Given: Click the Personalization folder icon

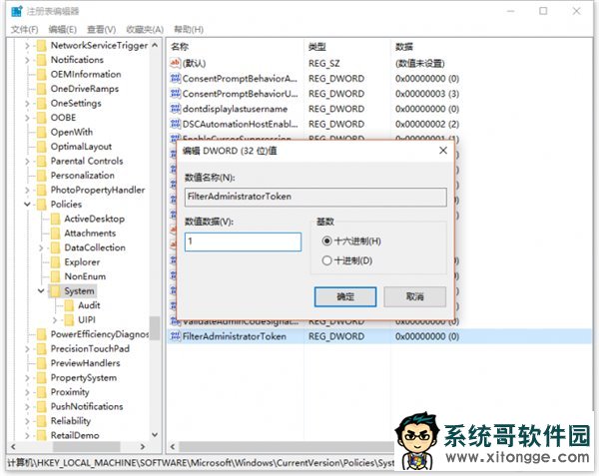Looking at the screenshot, I should tap(40, 175).
